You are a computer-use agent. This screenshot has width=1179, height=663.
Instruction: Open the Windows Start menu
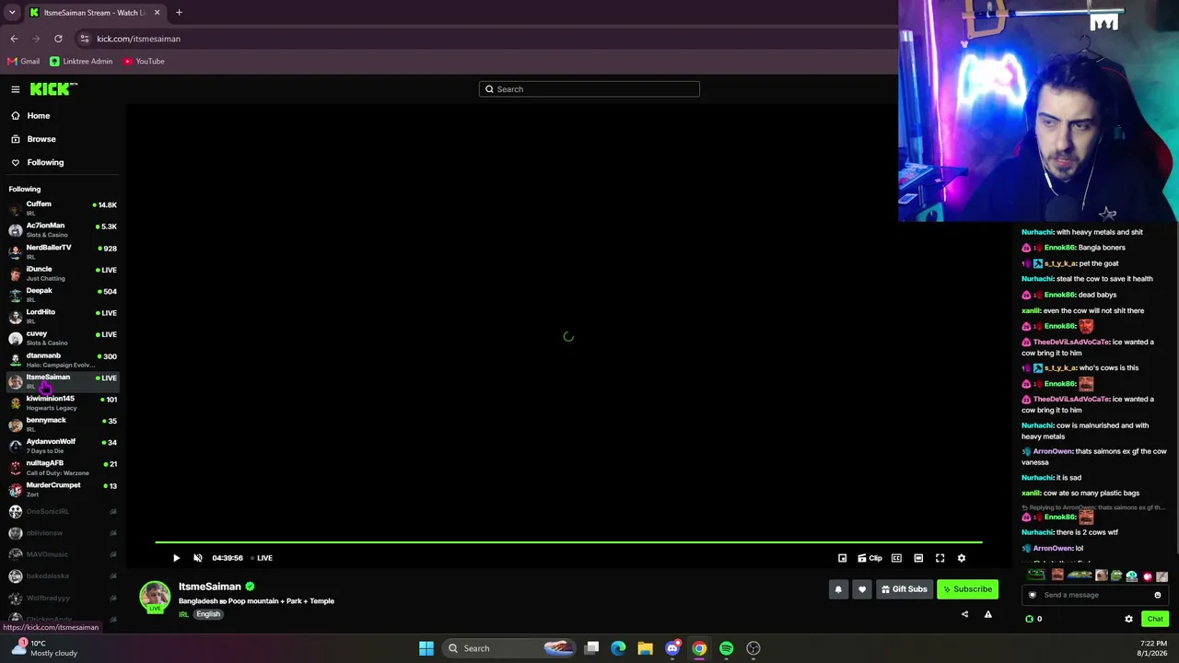(426, 648)
